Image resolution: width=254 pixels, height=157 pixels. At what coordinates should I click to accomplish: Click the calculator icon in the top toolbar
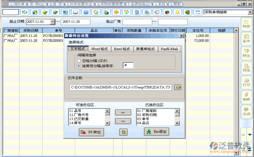pyautogui.click(x=137, y=12)
